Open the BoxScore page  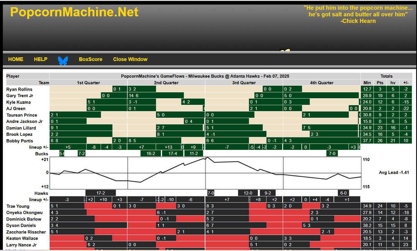91,59
